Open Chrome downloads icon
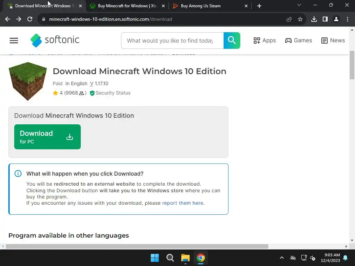355x266 pixels. pyautogui.click(x=314, y=19)
